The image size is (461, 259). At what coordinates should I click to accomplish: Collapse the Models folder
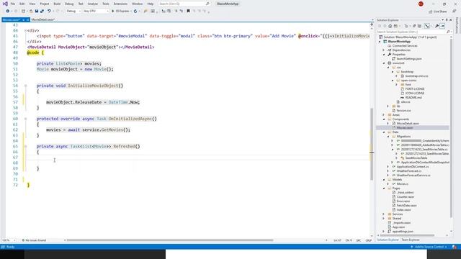click(x=384, y=180)
